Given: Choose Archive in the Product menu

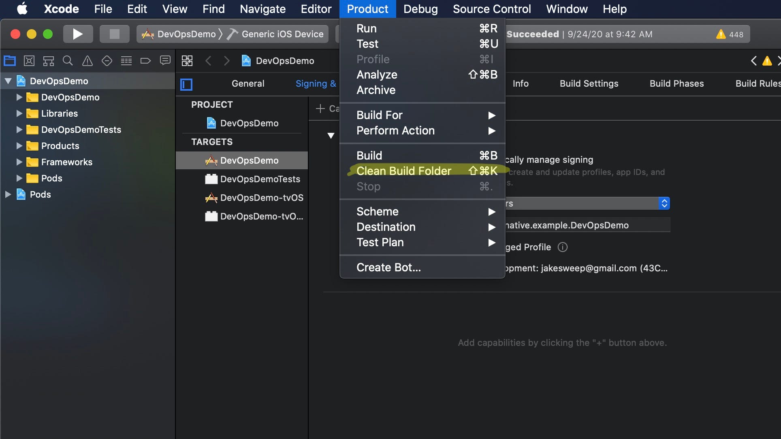Looking at the screenshot, I should click(x=376, y=90).
